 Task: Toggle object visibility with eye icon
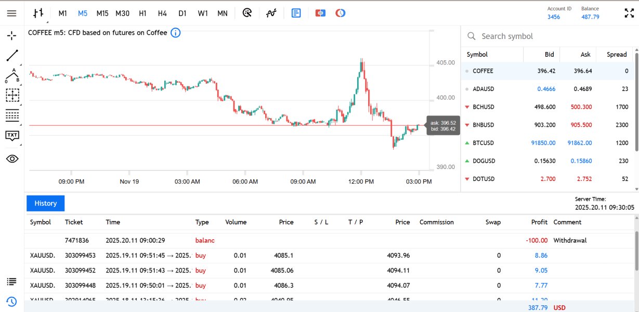12,159
